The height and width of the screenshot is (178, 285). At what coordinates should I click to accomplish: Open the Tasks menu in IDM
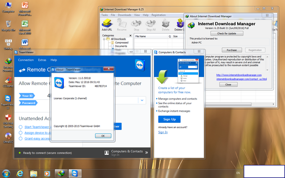[x=105, y=15]
